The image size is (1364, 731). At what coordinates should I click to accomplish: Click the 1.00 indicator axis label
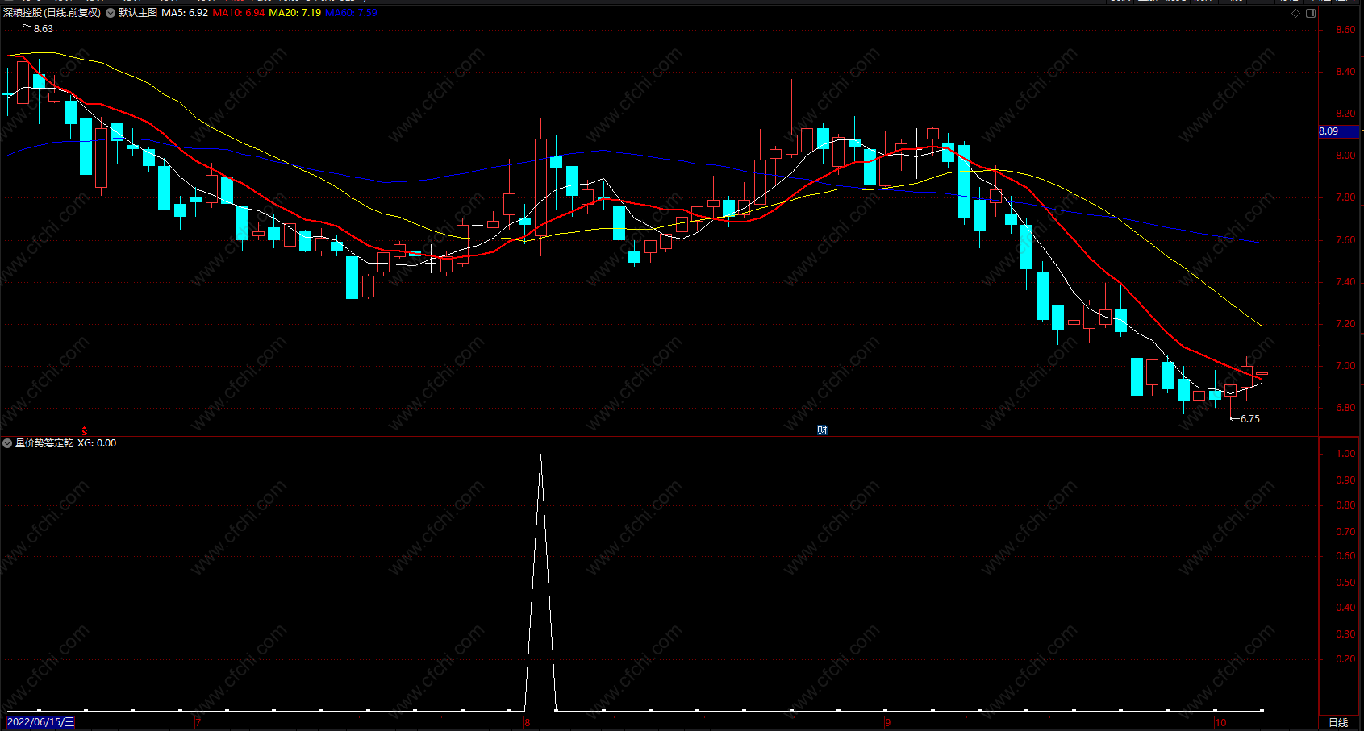tap(1345, 454)
